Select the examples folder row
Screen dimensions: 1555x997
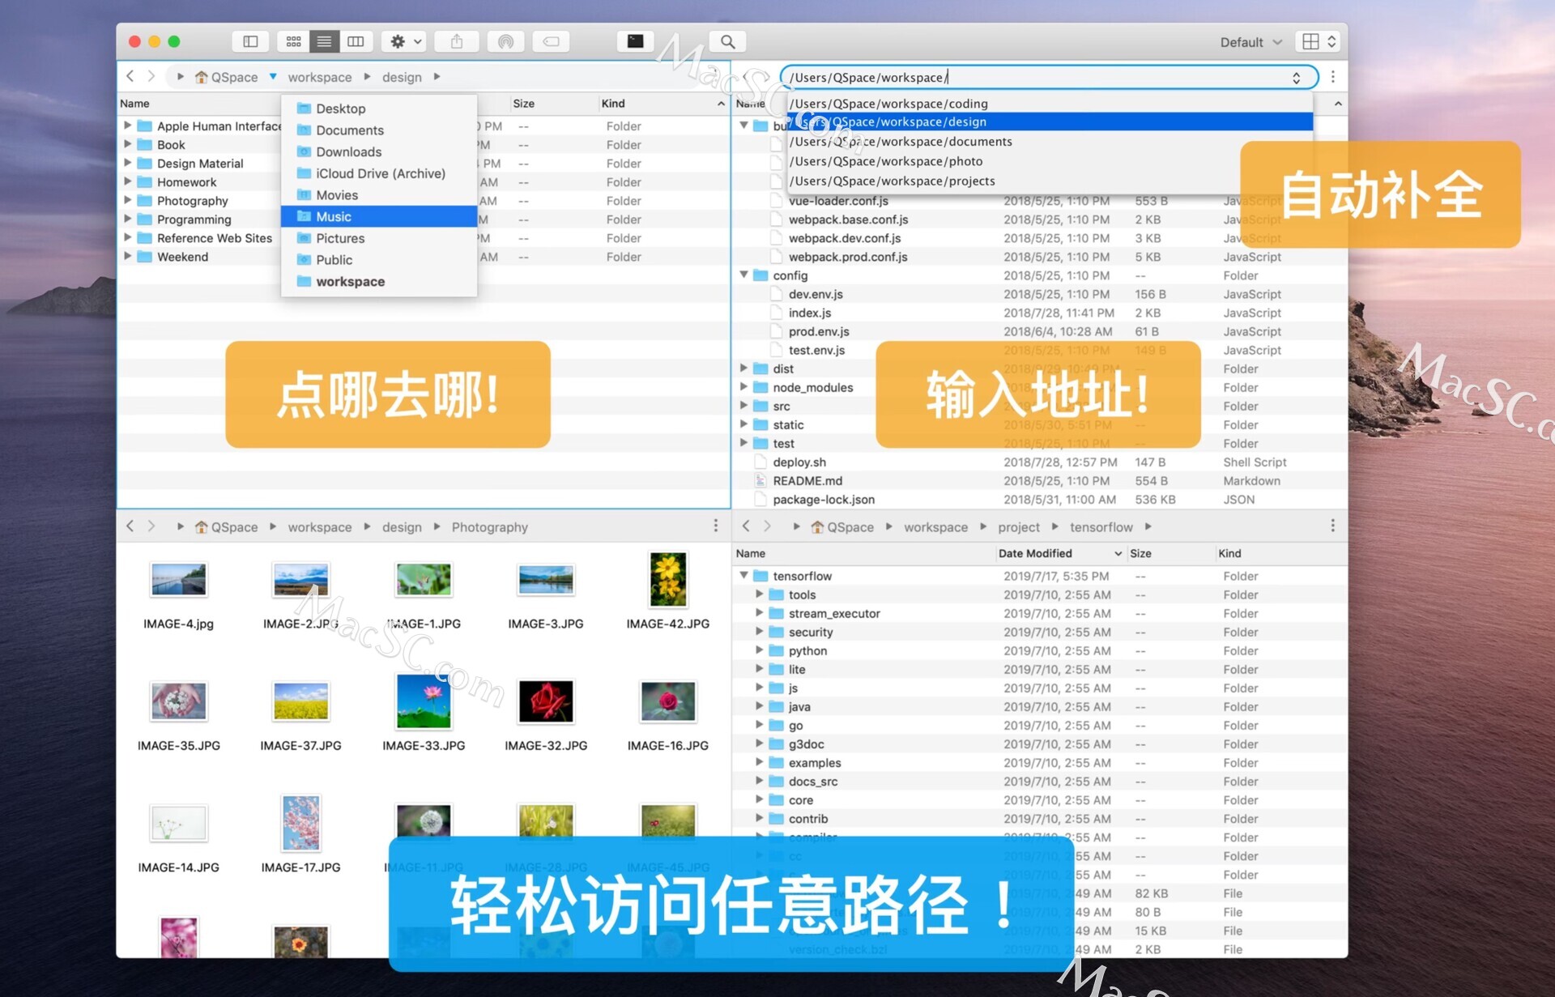[x=1040, y=763]
